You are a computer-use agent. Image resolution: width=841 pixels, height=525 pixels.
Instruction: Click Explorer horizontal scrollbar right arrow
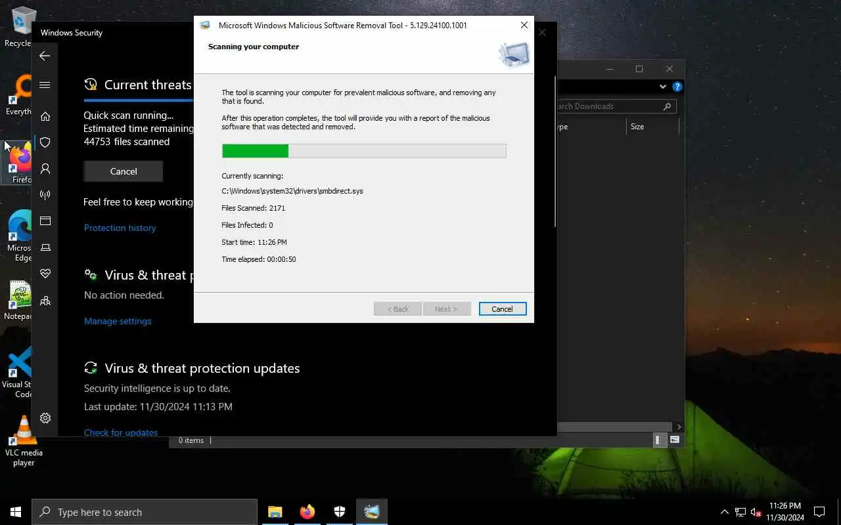[679, 427]
